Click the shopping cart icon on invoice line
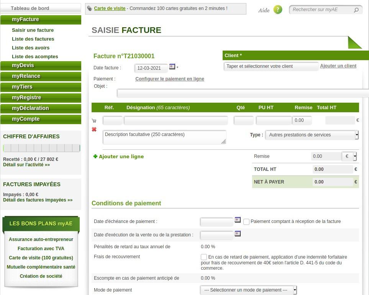 (x=94, y=121)
